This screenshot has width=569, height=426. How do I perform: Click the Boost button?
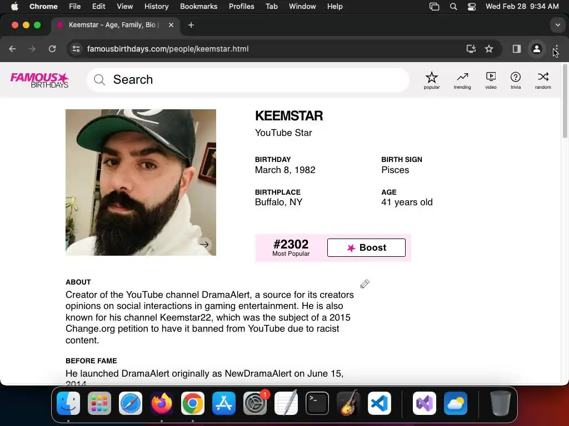[x=366, y=247]
